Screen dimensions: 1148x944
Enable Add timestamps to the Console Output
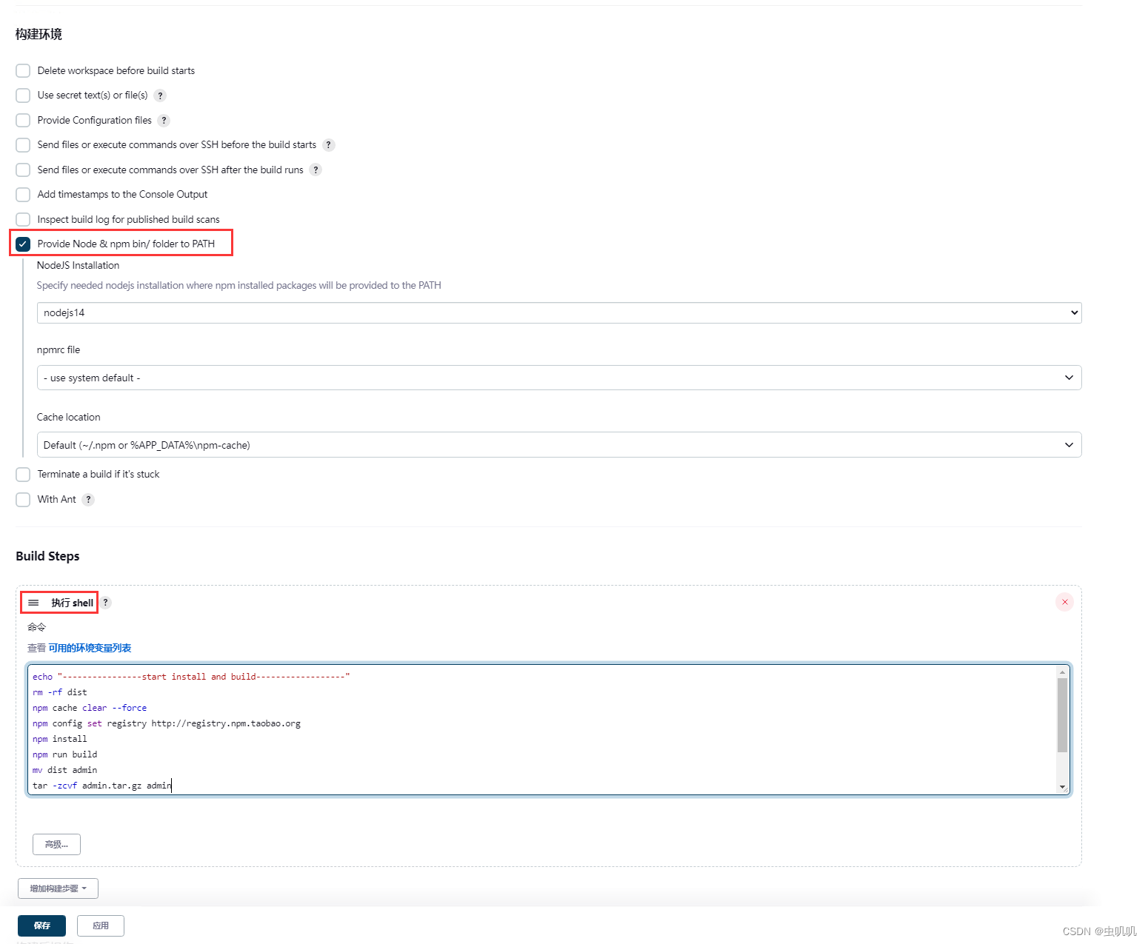click(22, 194)
